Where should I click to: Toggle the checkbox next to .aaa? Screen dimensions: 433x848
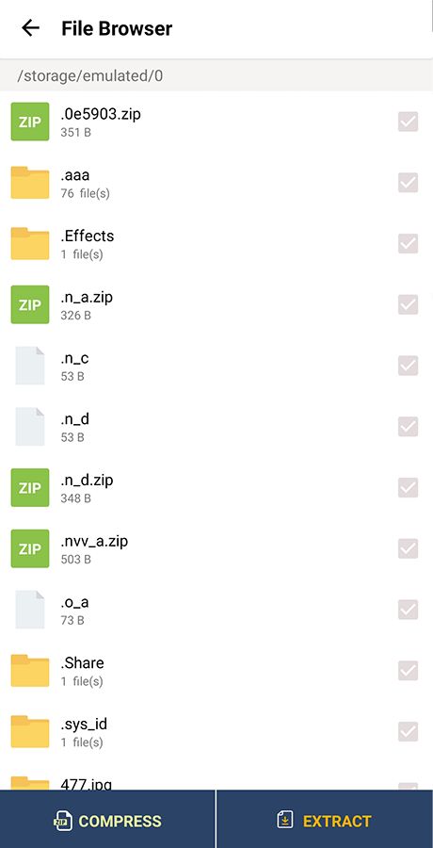pyautogui.click(x=409, y=183)
